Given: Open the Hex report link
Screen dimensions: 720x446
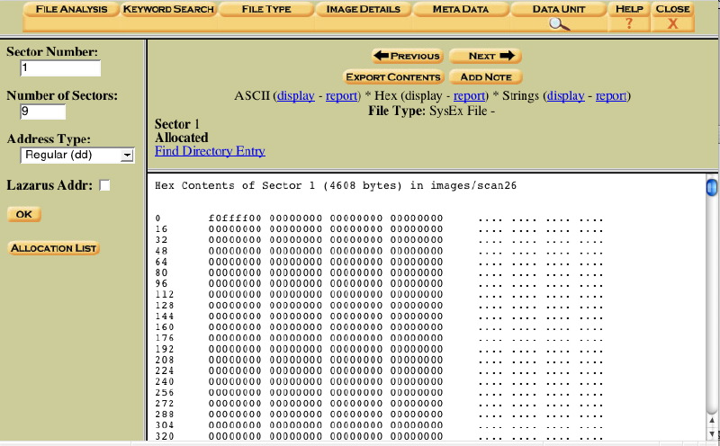Looking at the screenshot, I should click(469, 96).
